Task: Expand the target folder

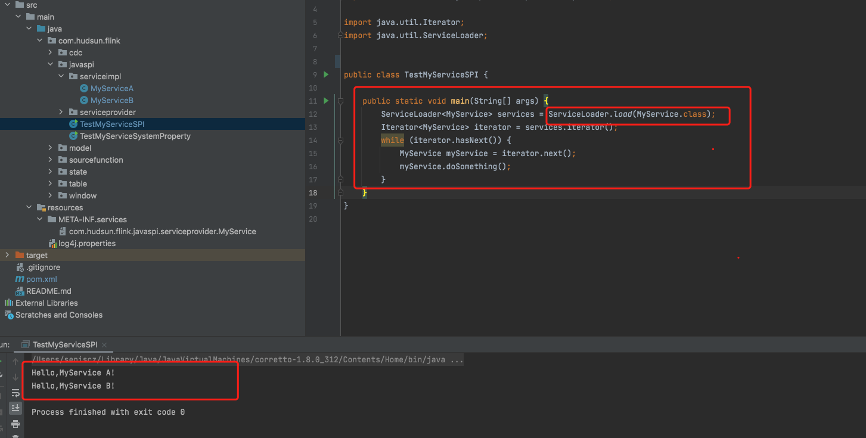Action: point(7,255)
